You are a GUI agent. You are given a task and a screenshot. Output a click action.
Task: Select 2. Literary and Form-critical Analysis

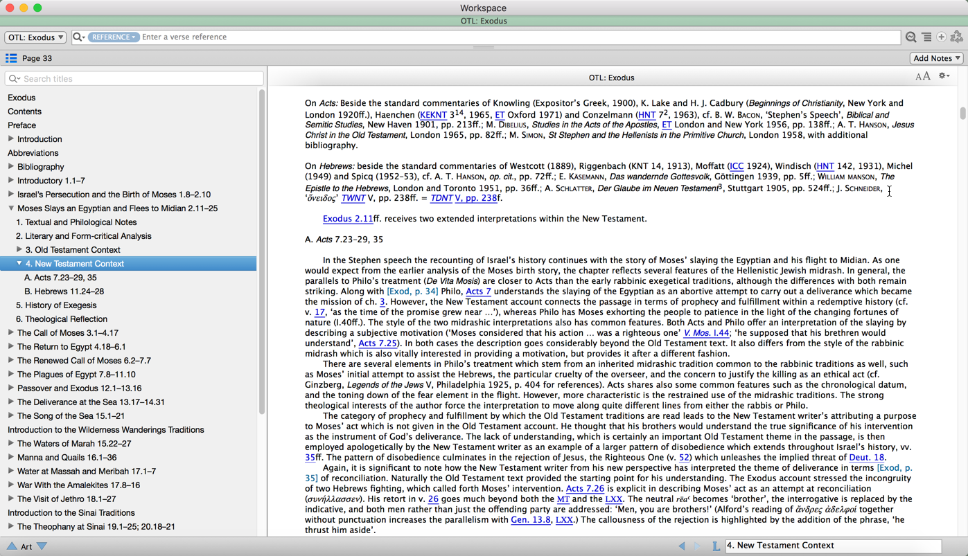(84, 236)
